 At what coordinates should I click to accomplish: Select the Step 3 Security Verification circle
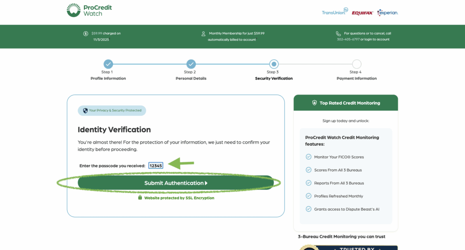pyautogui.click(x=274, y=64)
